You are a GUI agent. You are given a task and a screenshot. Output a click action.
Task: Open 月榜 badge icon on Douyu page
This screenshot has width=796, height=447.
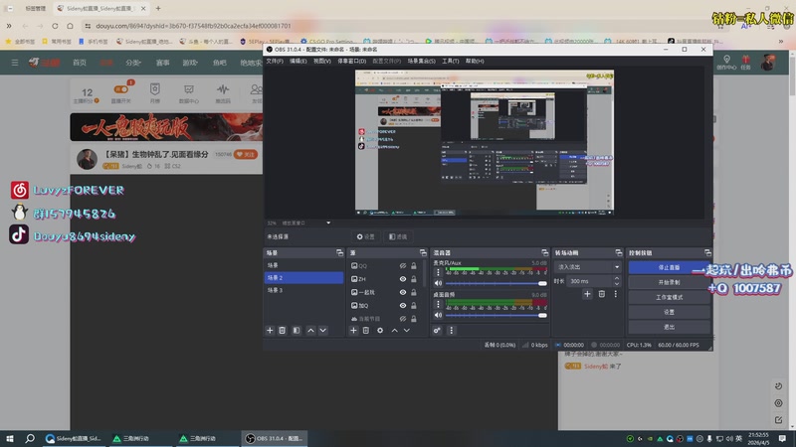[x=155, y=92]
